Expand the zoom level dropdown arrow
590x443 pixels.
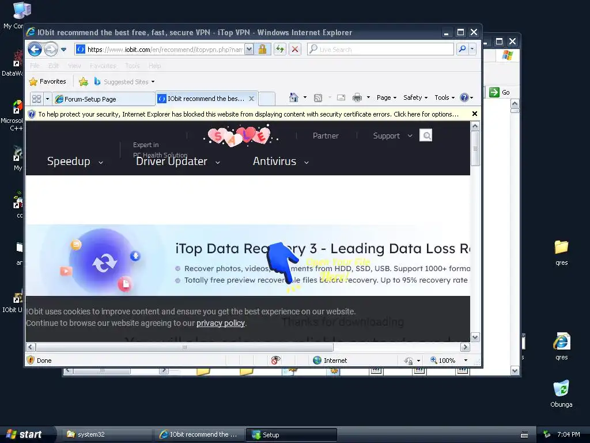coord(466,361)
